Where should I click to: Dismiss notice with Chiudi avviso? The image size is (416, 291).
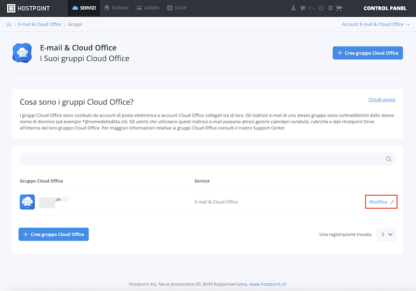[x=382, y=99]
